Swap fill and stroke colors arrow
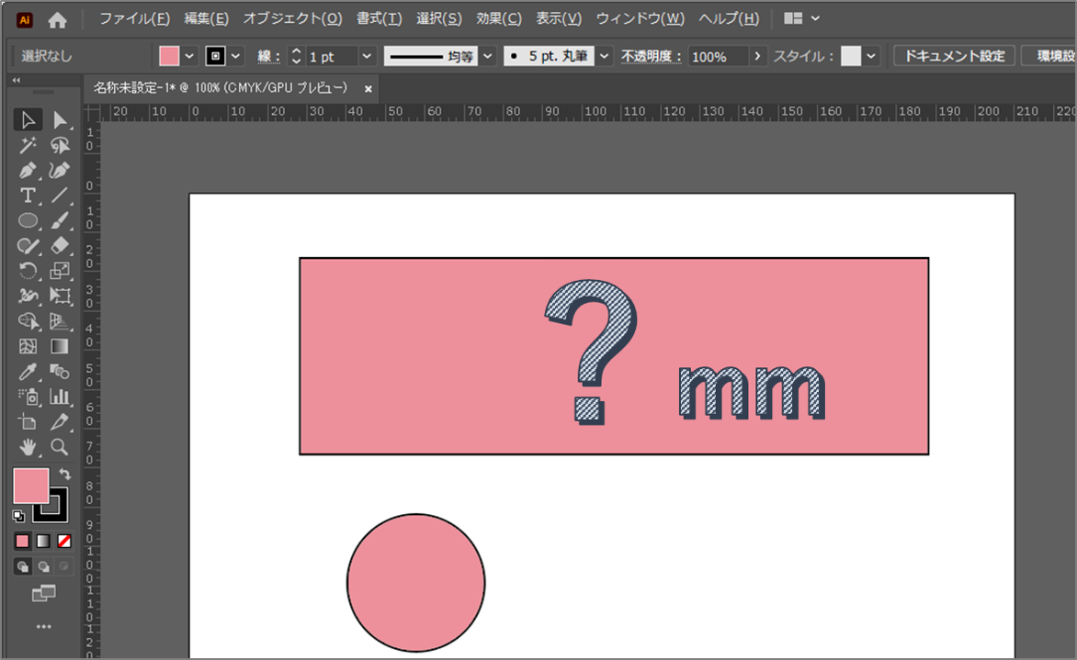Screen dimensions: 1077x660 pyautogui.click(x=63, y=474)
